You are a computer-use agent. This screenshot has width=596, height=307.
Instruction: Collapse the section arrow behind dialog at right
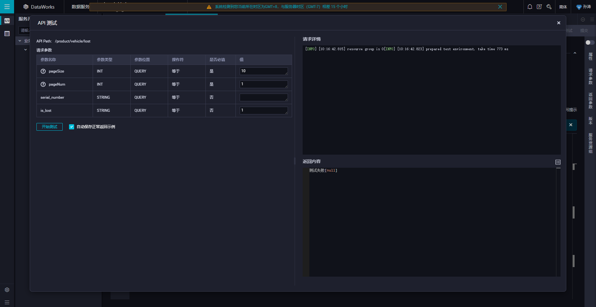(x=575, y=53)
